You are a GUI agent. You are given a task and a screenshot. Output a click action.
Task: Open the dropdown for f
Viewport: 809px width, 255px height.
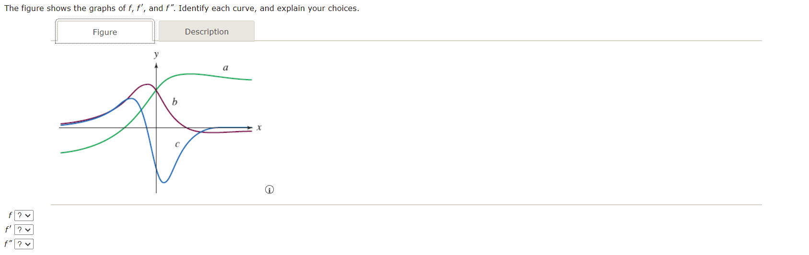coord(24,216)
